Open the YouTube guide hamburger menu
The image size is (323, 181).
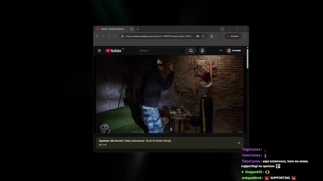(x=99, y=51)
